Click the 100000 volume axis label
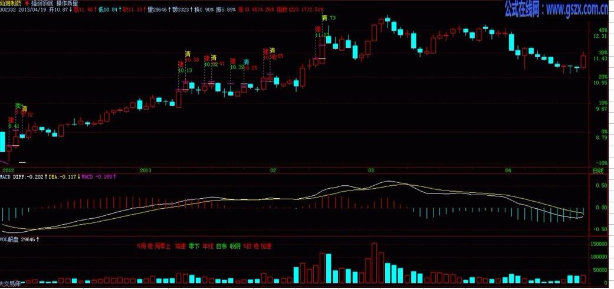Image resolution: width=614 pixels, height=289 pixels. pyautogui.click(x=599, y=257)
